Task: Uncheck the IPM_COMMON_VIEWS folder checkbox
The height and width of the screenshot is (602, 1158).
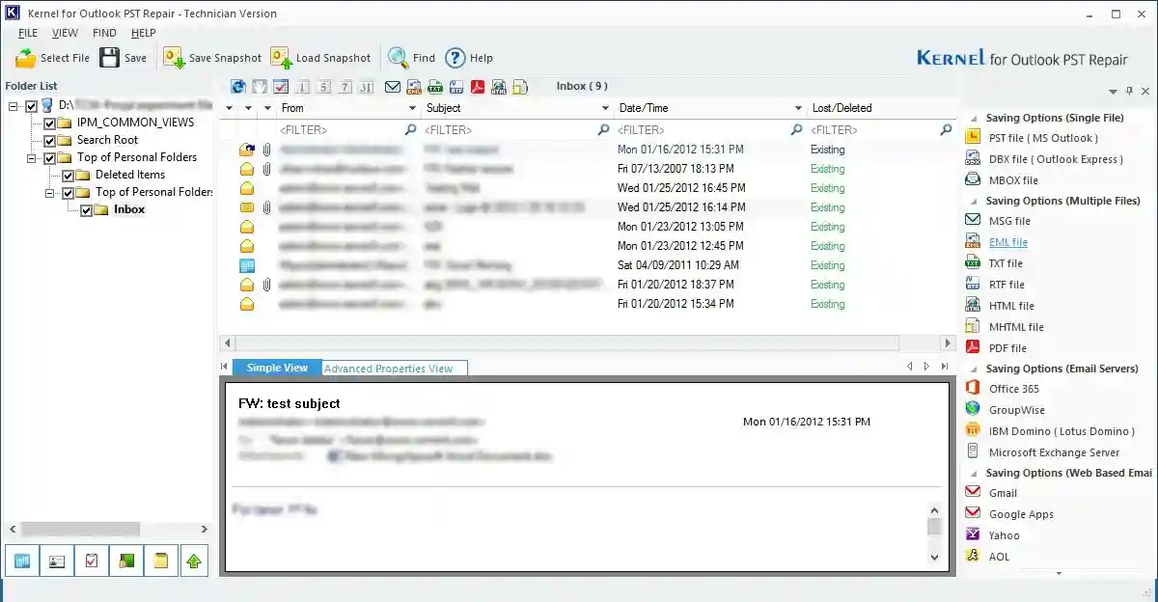Action: pyautogui.click(x=50, y=123)
